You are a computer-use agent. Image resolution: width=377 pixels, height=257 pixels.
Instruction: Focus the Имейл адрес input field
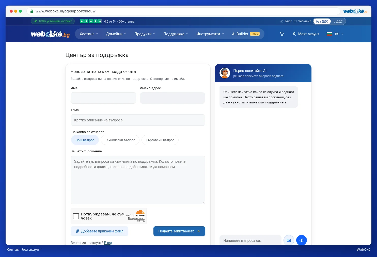pos(172,98)
